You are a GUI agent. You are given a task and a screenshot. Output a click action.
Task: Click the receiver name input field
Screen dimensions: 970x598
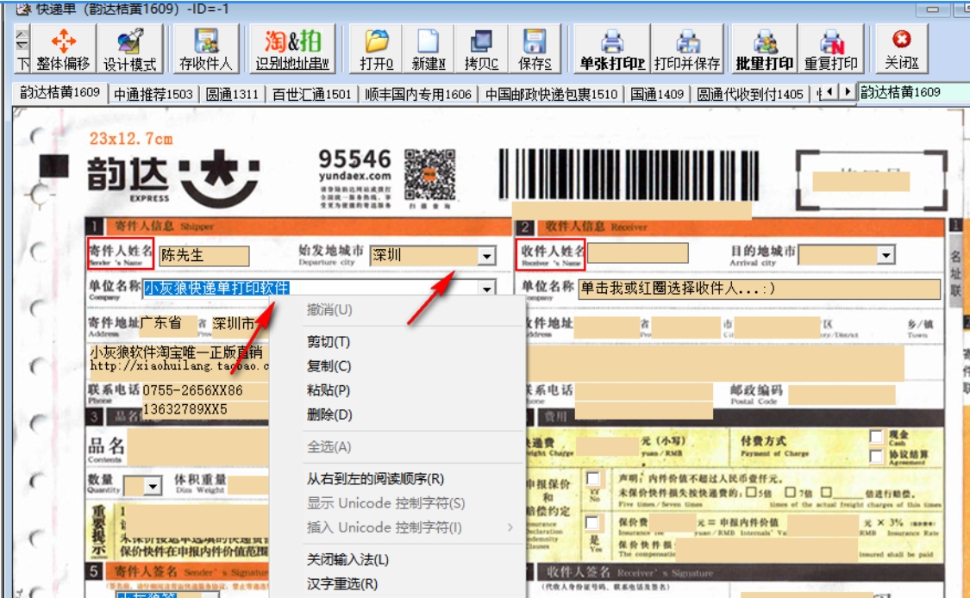click(637, 253)
